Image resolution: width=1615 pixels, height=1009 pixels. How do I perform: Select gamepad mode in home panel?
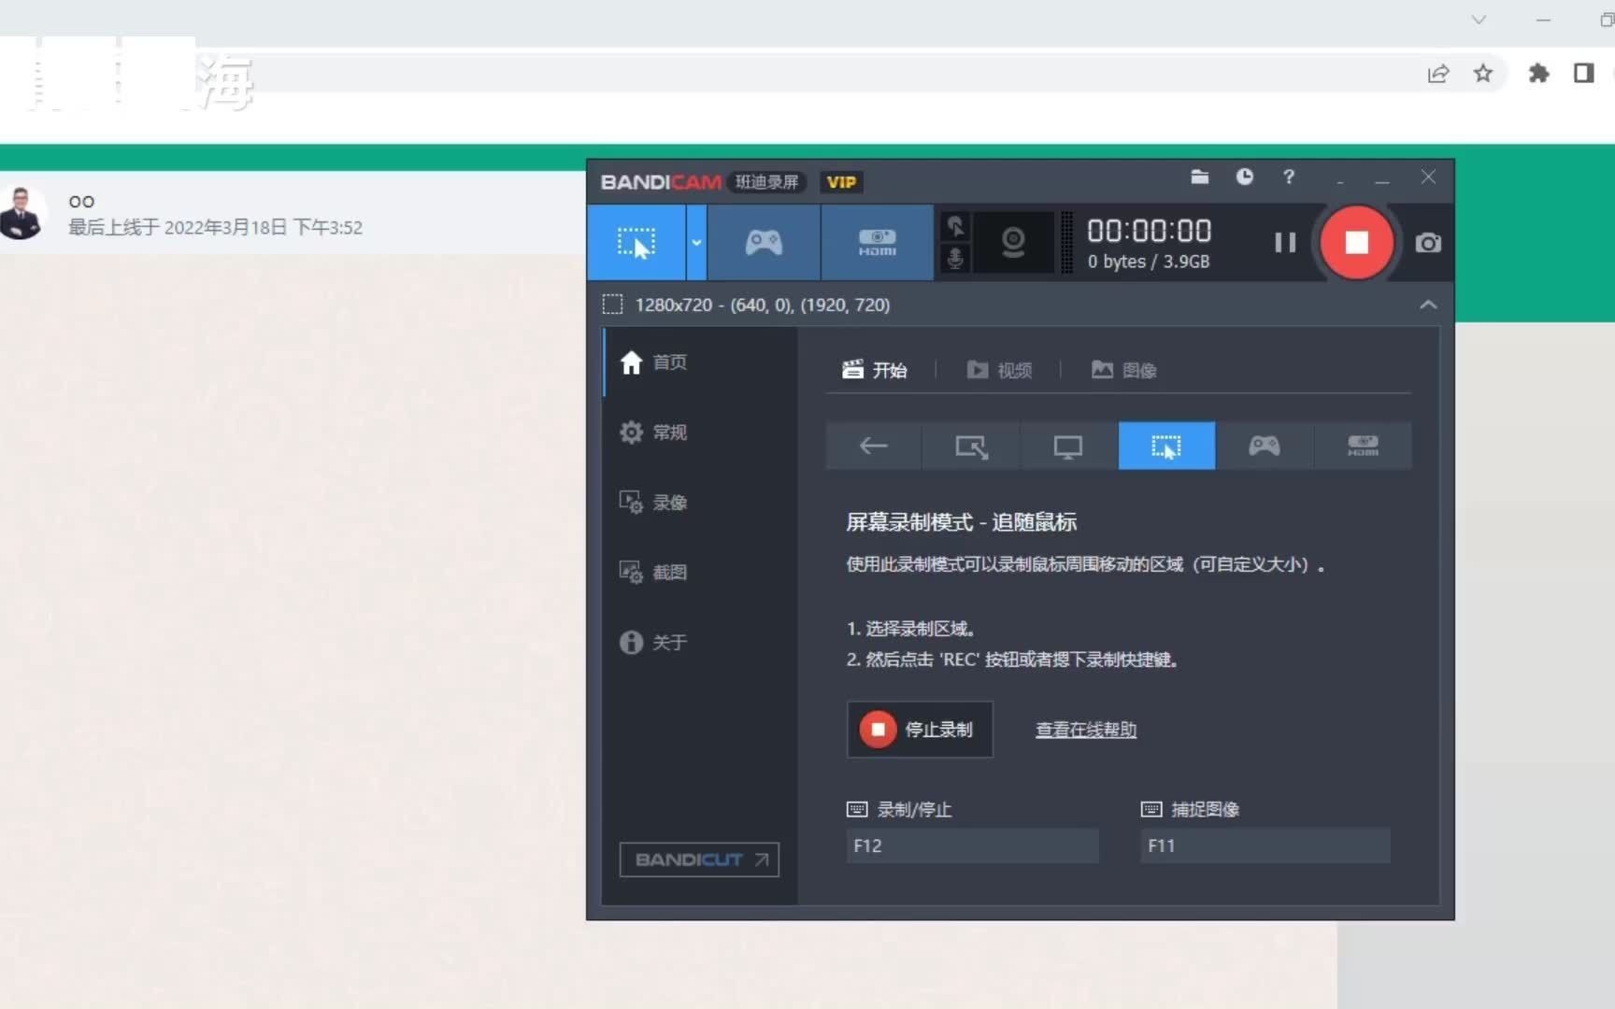click(x=1265, y=446)
